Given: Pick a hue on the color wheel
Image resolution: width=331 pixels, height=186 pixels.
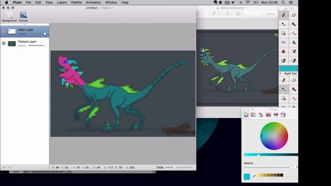Looking at the screenshot, I should click(274, 136).
